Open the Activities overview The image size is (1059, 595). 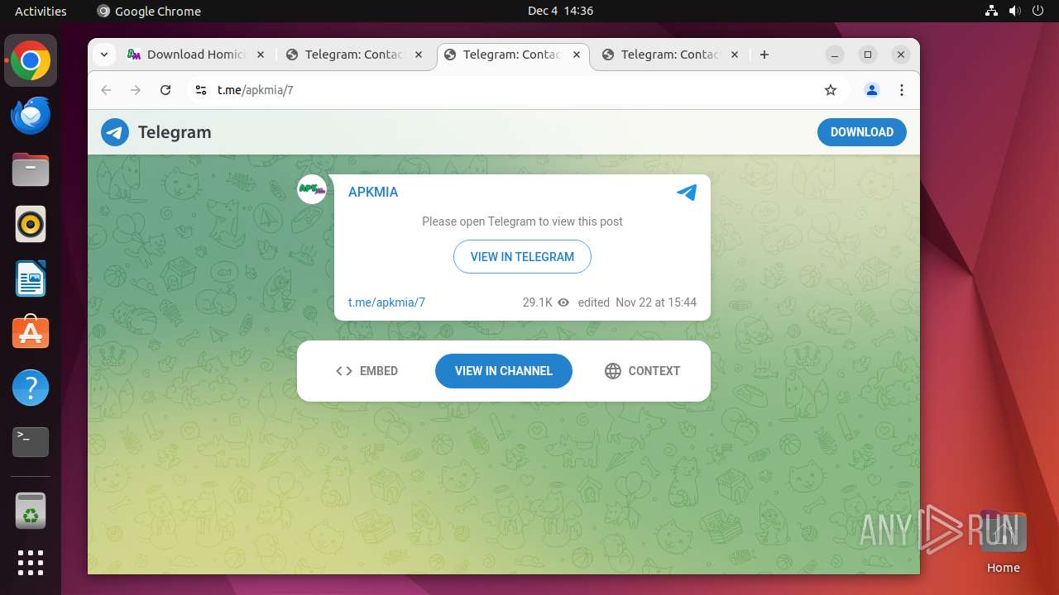(x=41, y=11)
